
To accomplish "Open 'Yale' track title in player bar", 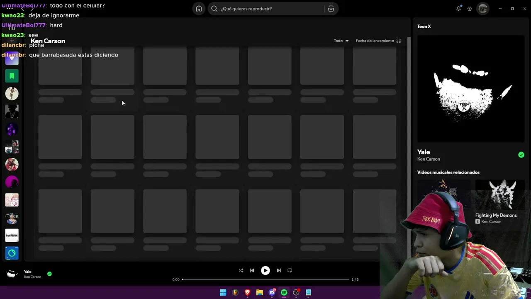I will [x=28, y=272].
